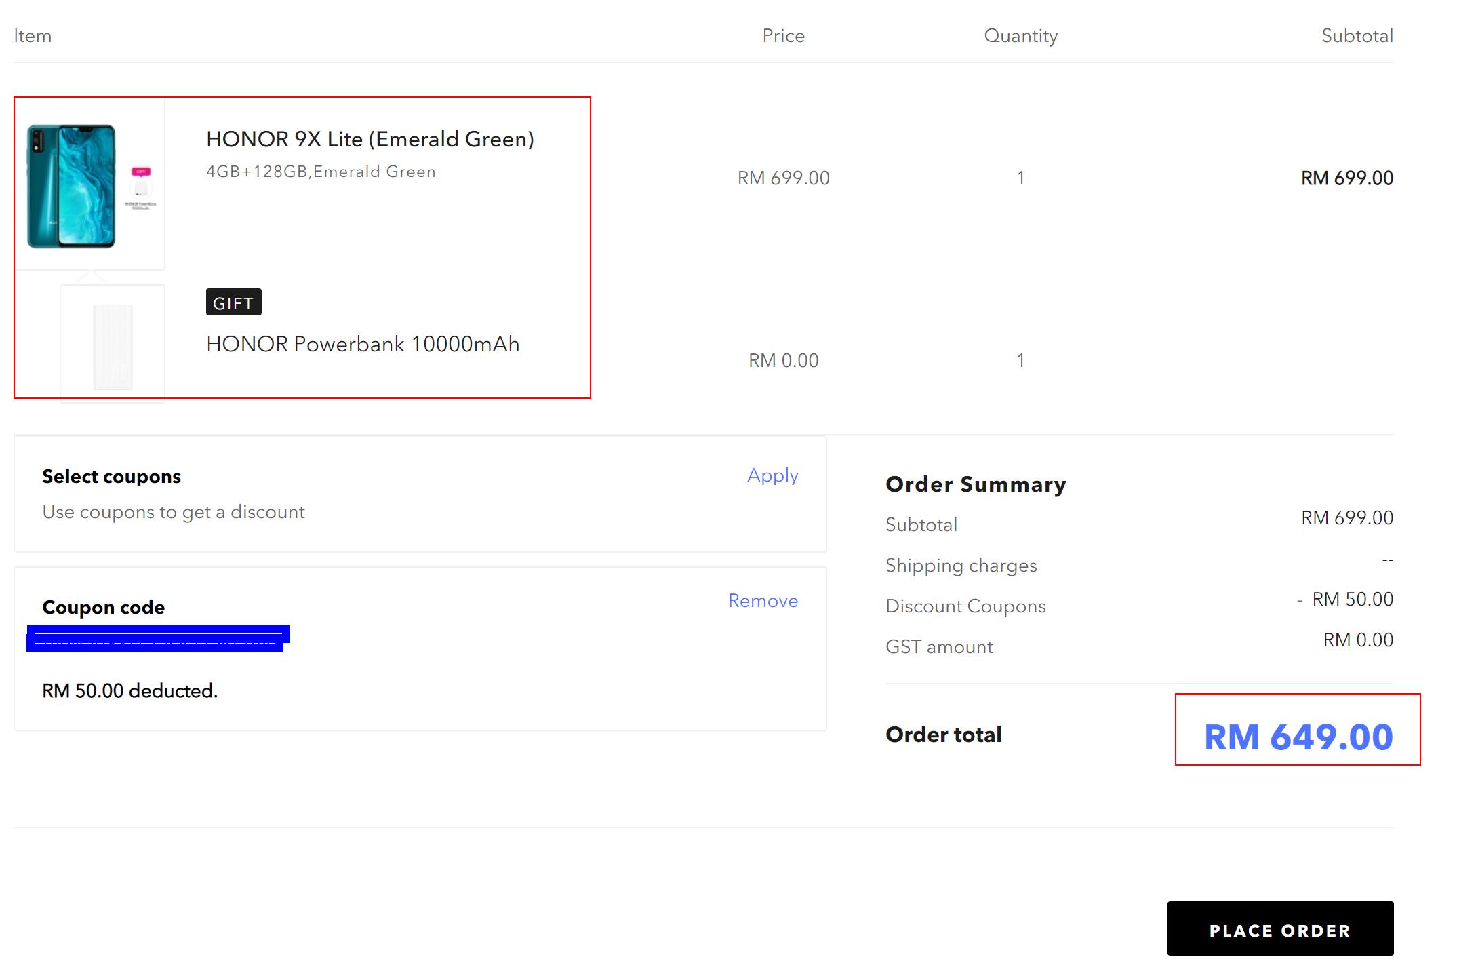
Task: Click the HONOR 9X Lite phone thumbnail
Action: click(x=72, y=186)
